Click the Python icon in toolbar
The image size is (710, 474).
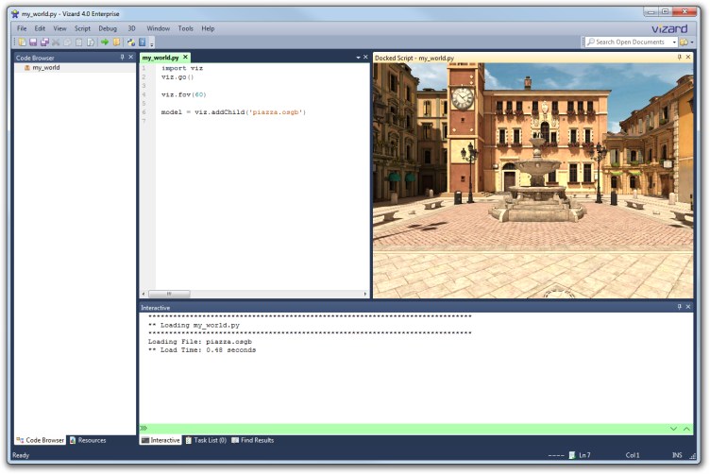click(129, 42)
